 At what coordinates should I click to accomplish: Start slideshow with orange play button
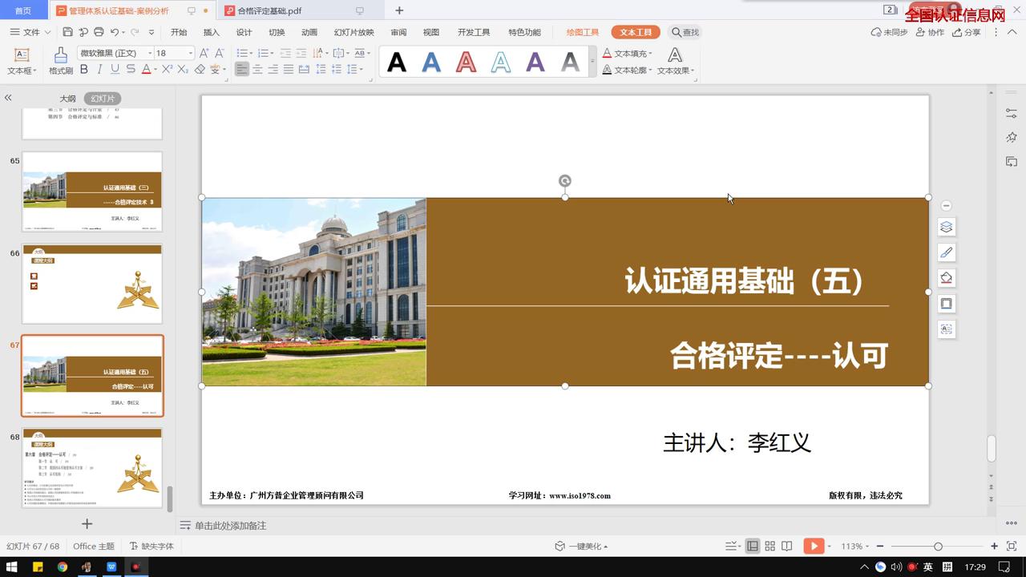point(814,546)
